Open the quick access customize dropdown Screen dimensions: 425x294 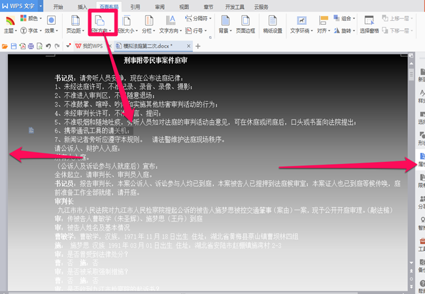coord(68,46)
